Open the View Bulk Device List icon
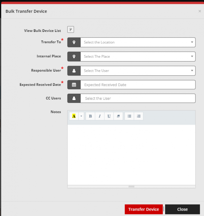Screen dimensions: 204x216 (x=70, y=30)
